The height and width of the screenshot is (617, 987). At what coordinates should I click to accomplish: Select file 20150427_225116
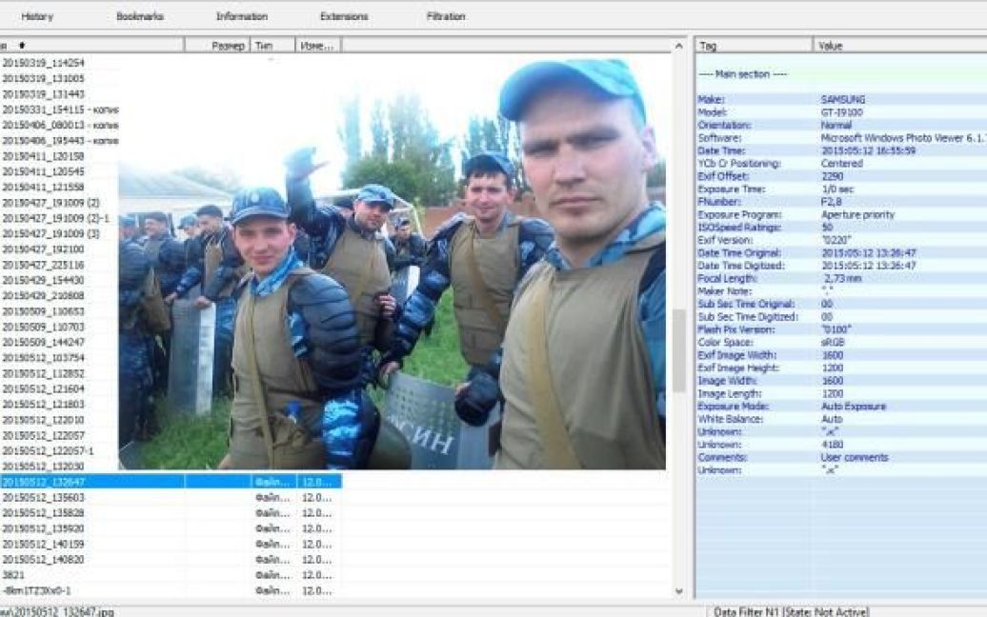pyautogui.click(x=43, y=265)
